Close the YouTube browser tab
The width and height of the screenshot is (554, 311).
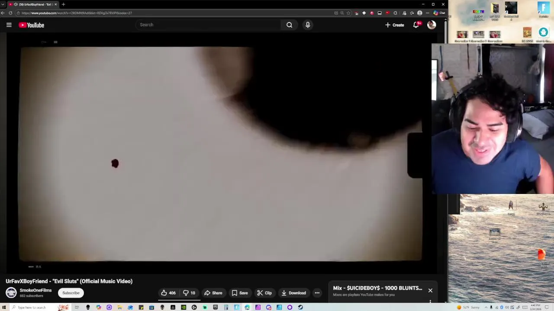click(55, 4)
